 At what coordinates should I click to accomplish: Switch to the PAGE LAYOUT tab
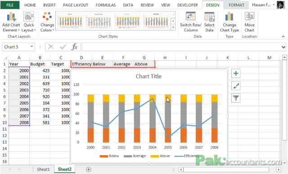click(x=76, y=5)
